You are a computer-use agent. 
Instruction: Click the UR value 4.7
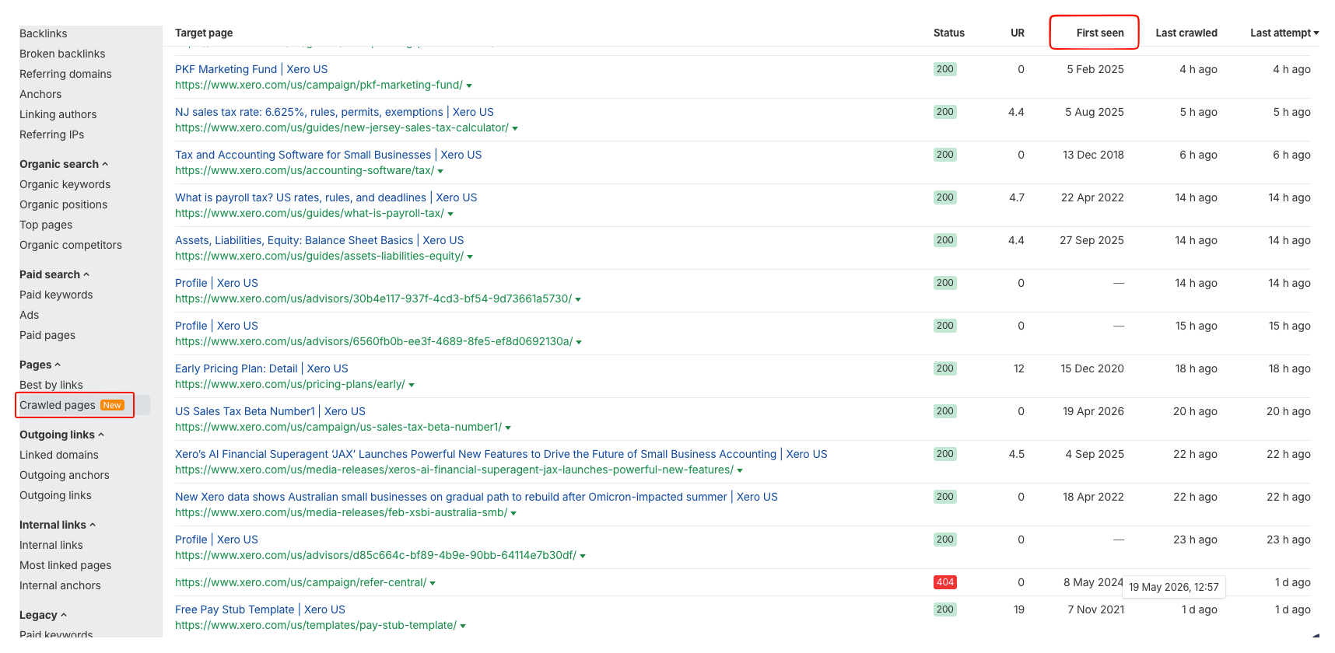click(1017, 197)
